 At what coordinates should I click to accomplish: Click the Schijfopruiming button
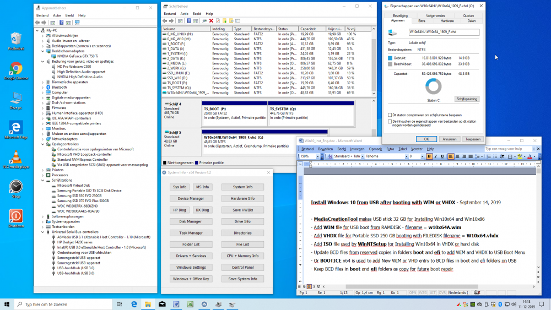click(467, 99)
